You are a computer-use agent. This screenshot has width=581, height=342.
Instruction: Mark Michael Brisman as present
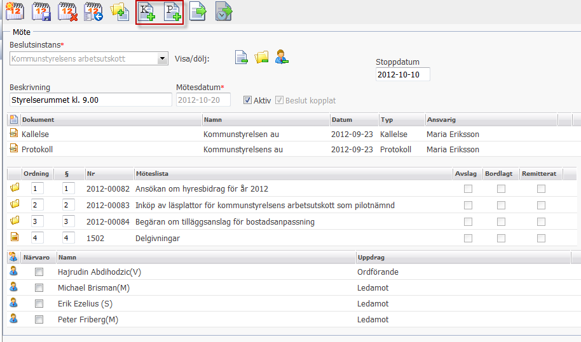39,288
